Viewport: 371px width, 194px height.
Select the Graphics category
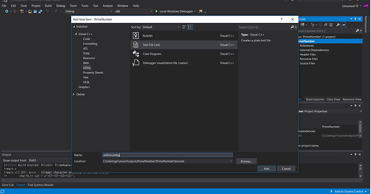(84, 87)
